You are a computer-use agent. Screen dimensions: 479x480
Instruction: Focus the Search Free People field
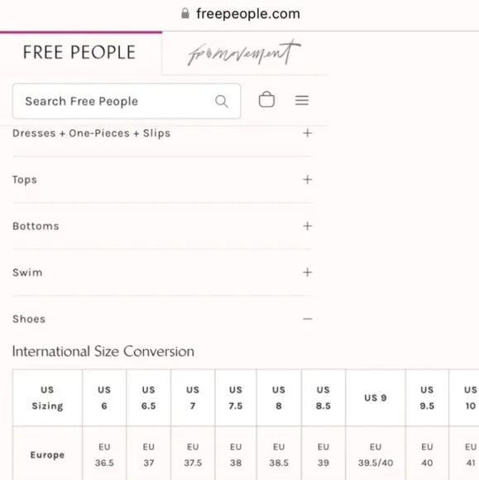coord(127,101)
